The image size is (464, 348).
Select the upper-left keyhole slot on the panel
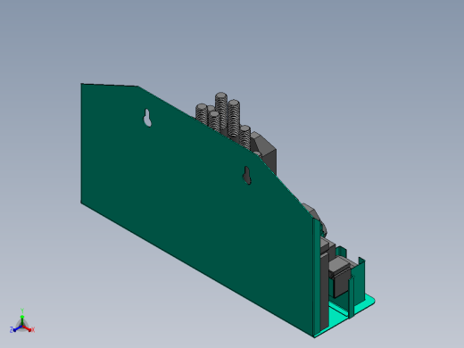[x=147, y=118]
